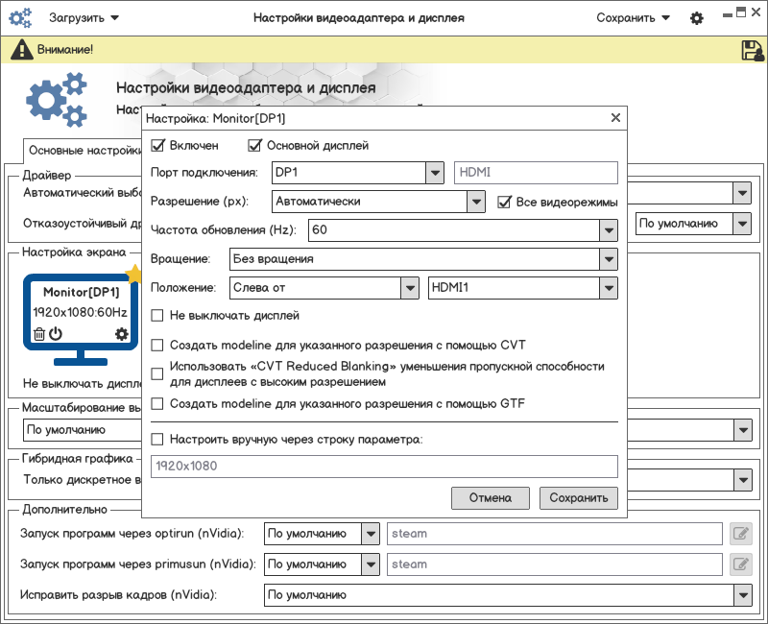Enable «Не выключать дисплей» option
768x624 pixels.
click(158, 316)
